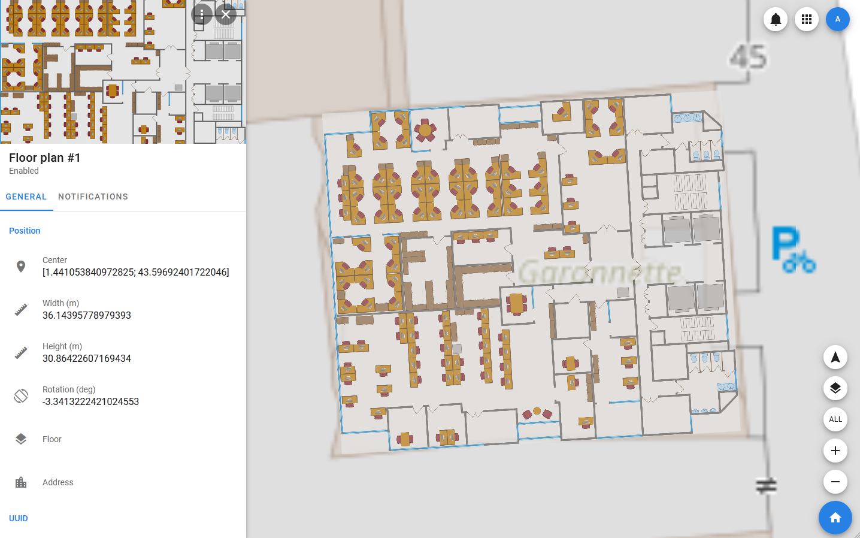Image resolution: width=860 pixels, height=538 pixels.
Task: Click the blue home button
Action: [835, 518]
